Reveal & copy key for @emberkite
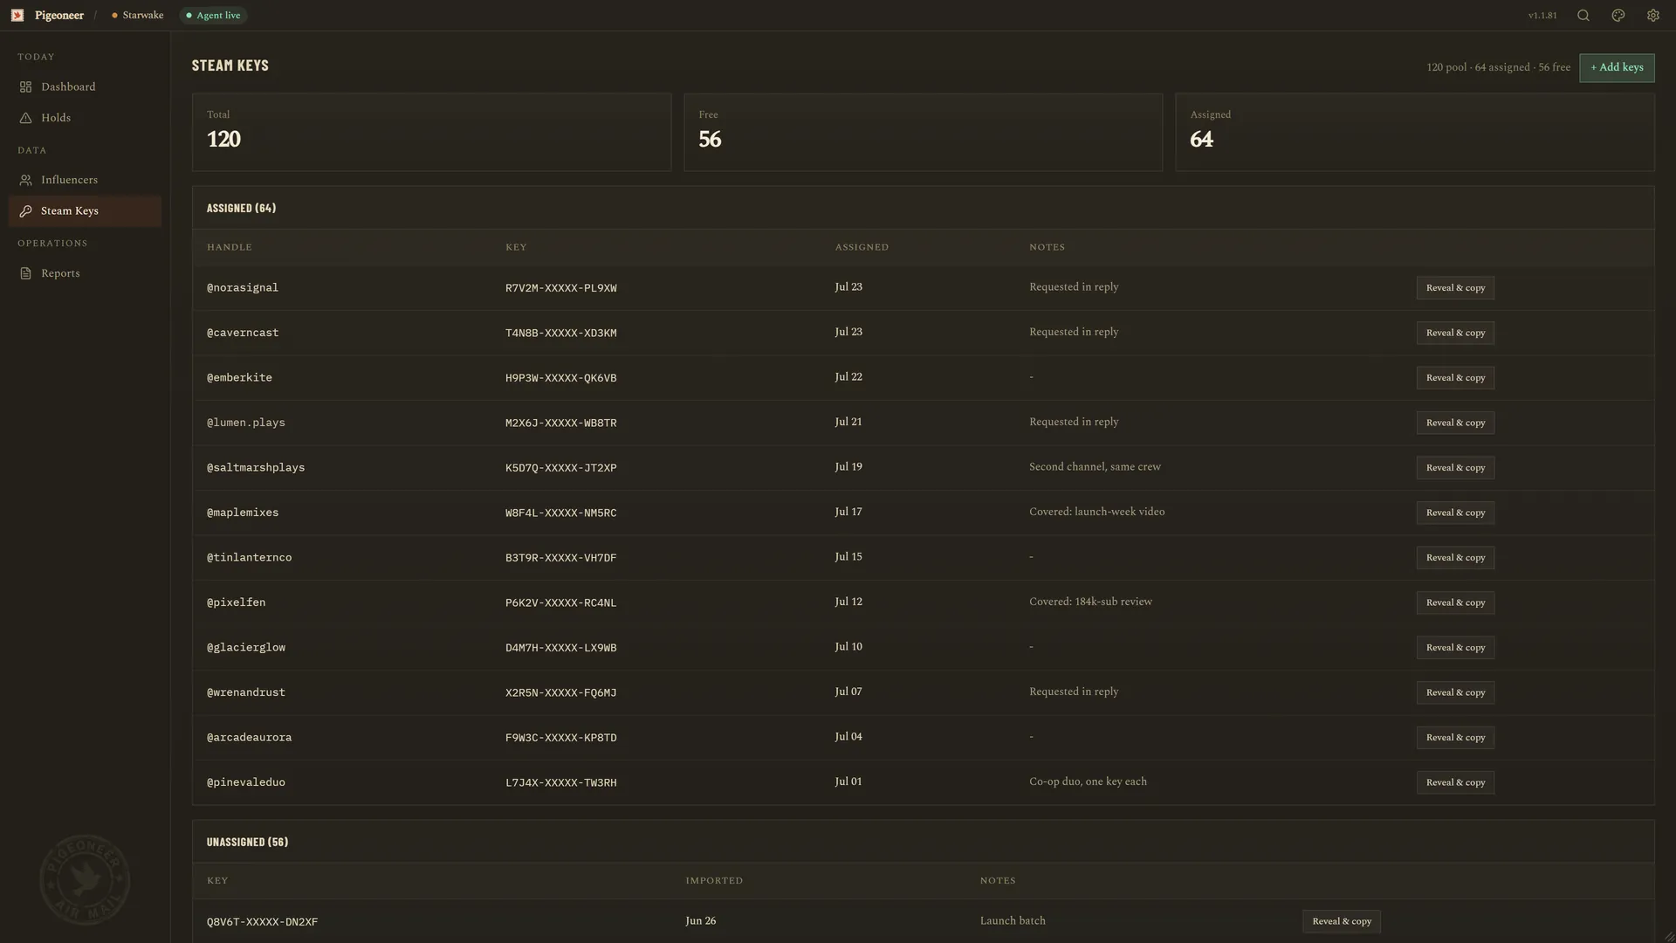 pyautogui.click(x=1455, y=378)
